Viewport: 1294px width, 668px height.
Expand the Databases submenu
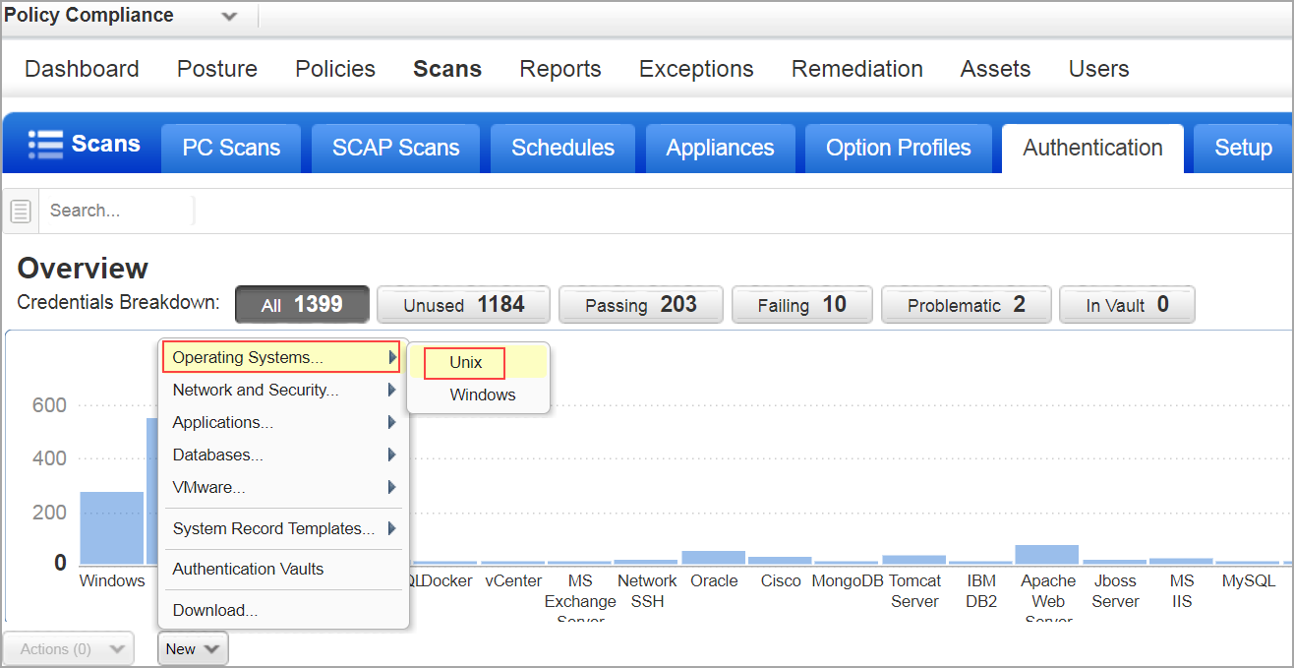pyautogui.click(x=283, y=455)
